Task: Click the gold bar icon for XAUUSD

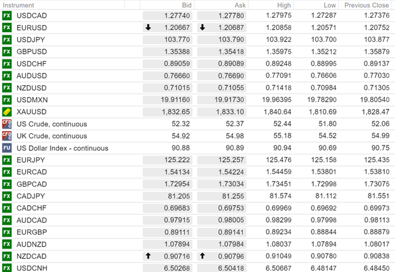Action: (x=7, y=112)
